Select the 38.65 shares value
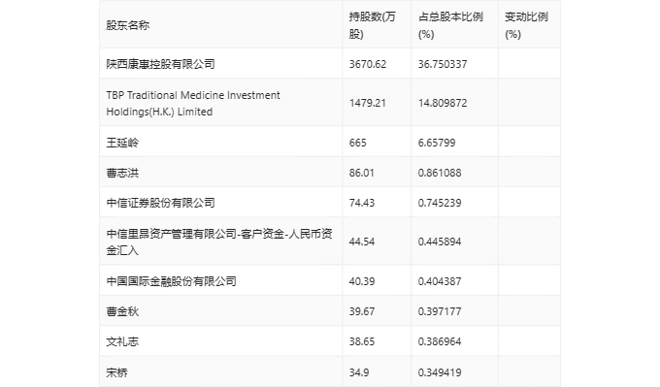Viewport: 660px width, 387px height. (362, 341)
